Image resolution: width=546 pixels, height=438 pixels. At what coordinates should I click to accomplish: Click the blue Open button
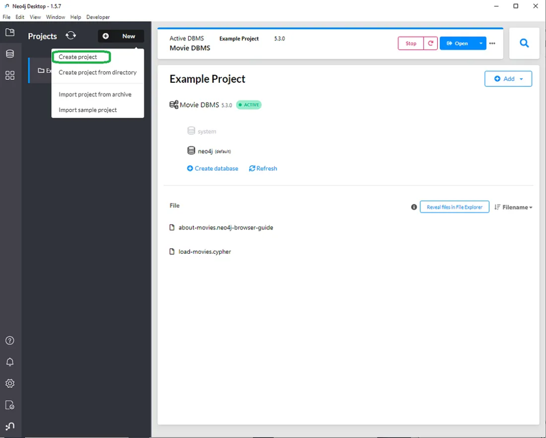458,43
